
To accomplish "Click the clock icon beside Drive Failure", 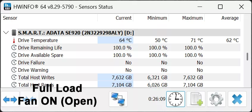I will click(x=14, y=63).
